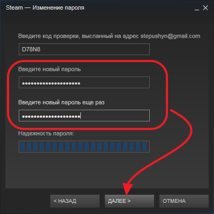Click the red arrowhead above ДАЛЕЕ
214x214 pixels.
click(127, 189)
